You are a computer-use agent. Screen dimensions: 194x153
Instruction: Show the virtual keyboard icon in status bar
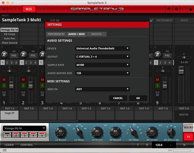coord(5,151)
